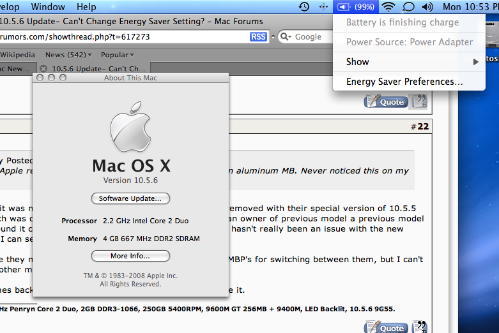This screenshot has height=333, width=499.
Task: Click the Version 10.5.6 text
Action: (x=130, y=181)
